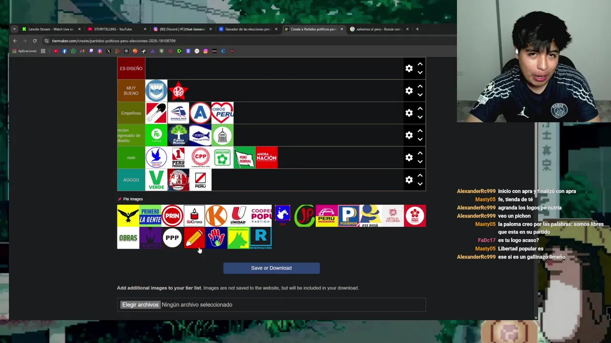Image resolution: width=611 pixels, height=343 pixels.
Task: Switch to STORYTELLING YouTube tab
Action: [116, 29]
